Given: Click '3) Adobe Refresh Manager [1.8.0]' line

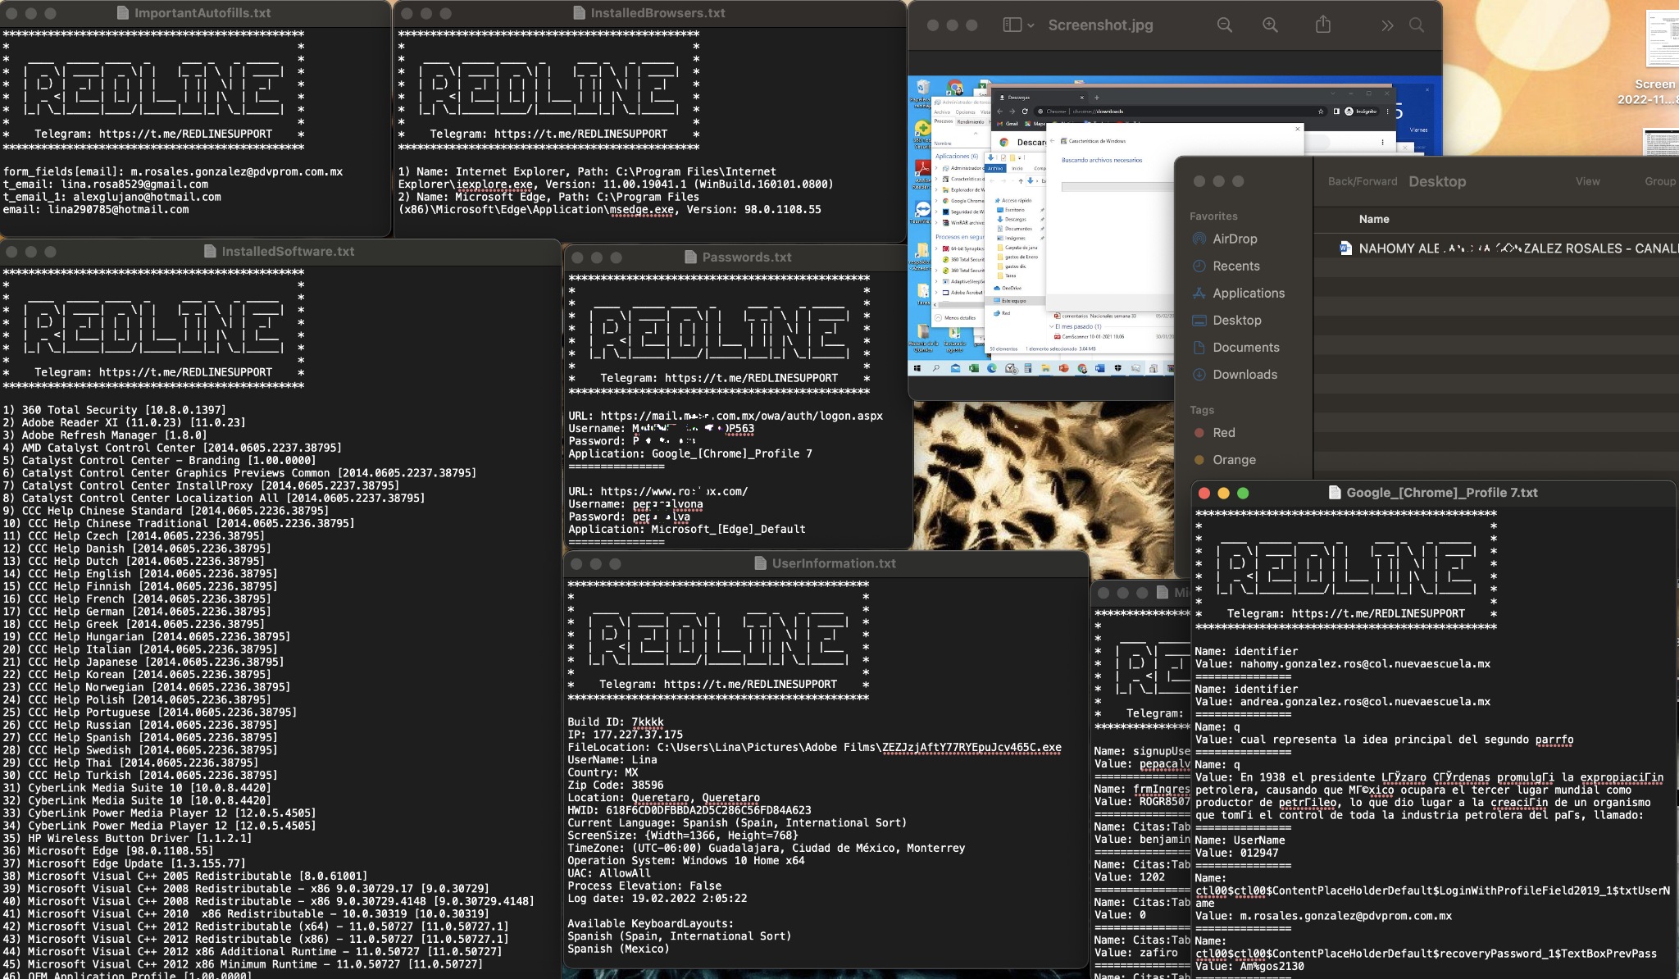Looking at the screenshot, I should 105,435.
